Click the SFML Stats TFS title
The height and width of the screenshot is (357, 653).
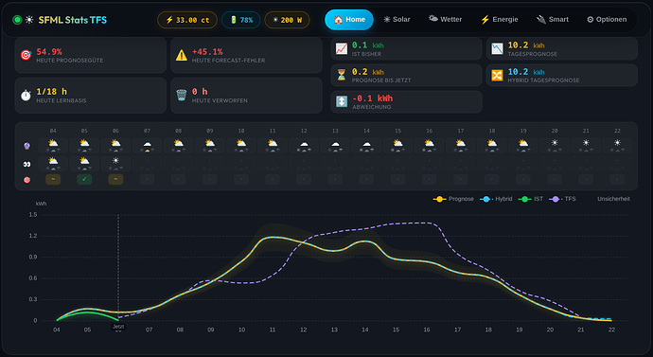click(x=73, y=20)
